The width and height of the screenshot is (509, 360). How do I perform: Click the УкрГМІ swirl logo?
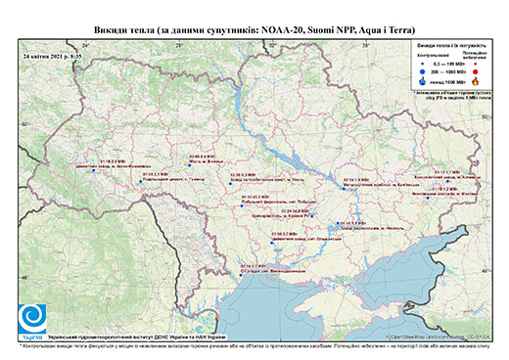[32, 319]
